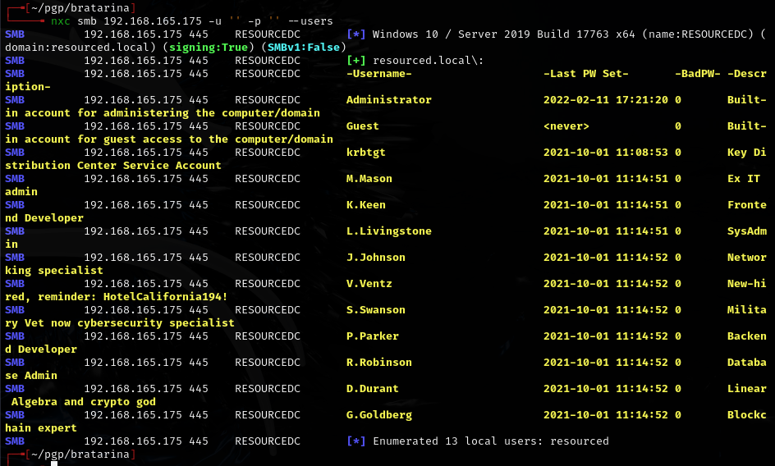Click the -BadPW- column header

point(697,74)
